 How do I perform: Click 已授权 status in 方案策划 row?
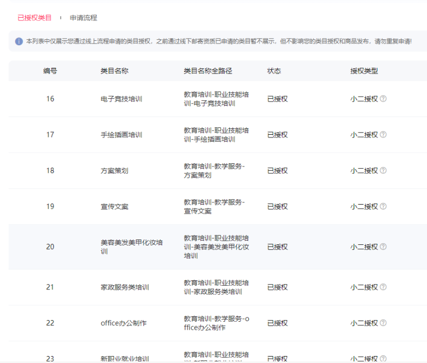[277, 171]
